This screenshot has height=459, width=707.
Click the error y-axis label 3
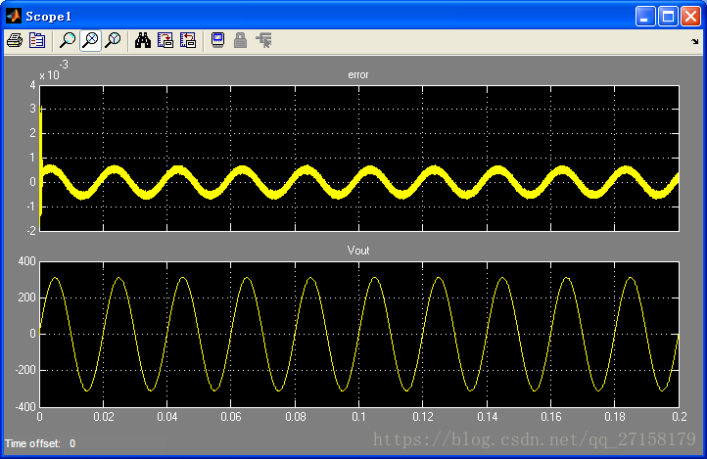click(32, 109)
